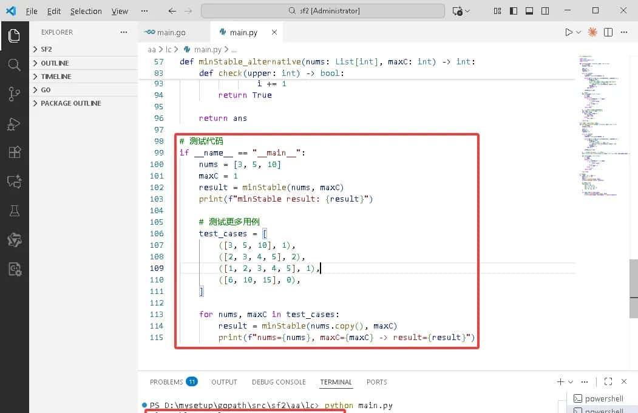
Task: Open the Testing flask view
Action: tap(14, 211)
